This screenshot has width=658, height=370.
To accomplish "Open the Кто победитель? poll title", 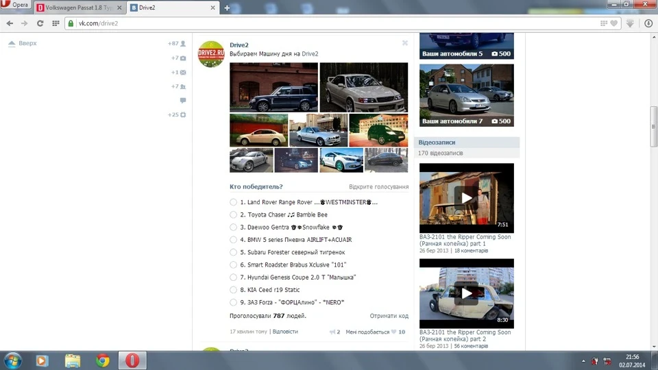I will point(256,186).
